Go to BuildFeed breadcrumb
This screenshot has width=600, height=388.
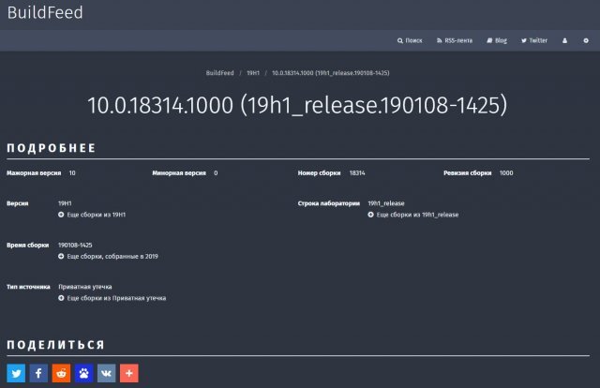pyautogui.click(x=219, y=73)
